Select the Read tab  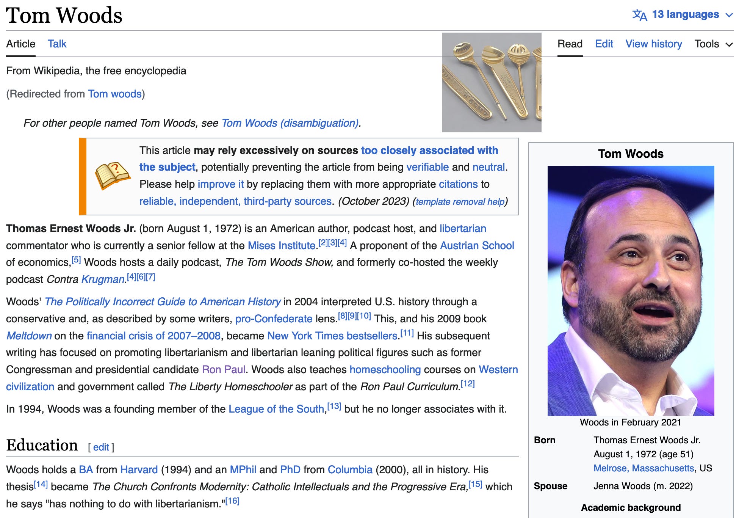pyautogui.click(x=570, y=44)
